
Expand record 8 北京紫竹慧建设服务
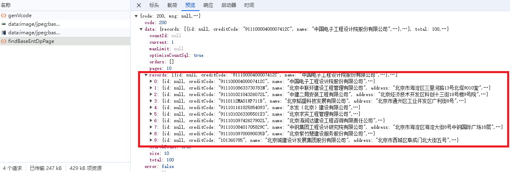[151, 134]
